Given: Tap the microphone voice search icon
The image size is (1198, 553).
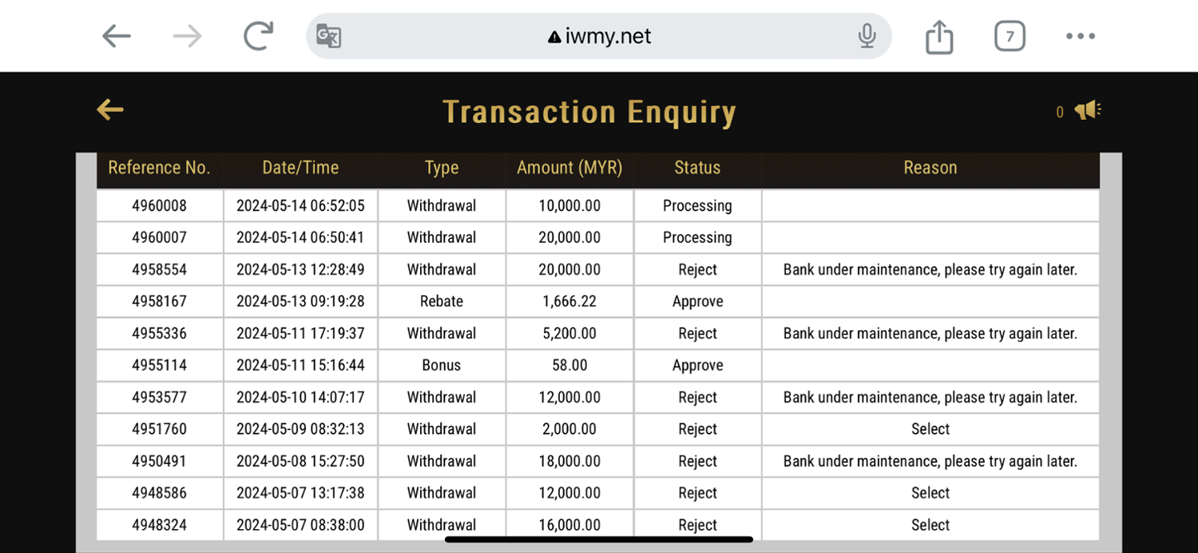Looking at the screenshot, I should pos(867,36).
